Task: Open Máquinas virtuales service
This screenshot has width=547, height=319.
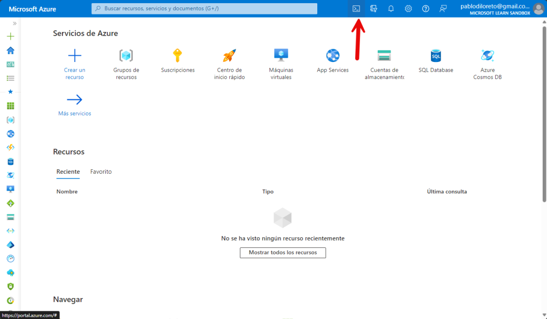Action: (x=281, y=64)
